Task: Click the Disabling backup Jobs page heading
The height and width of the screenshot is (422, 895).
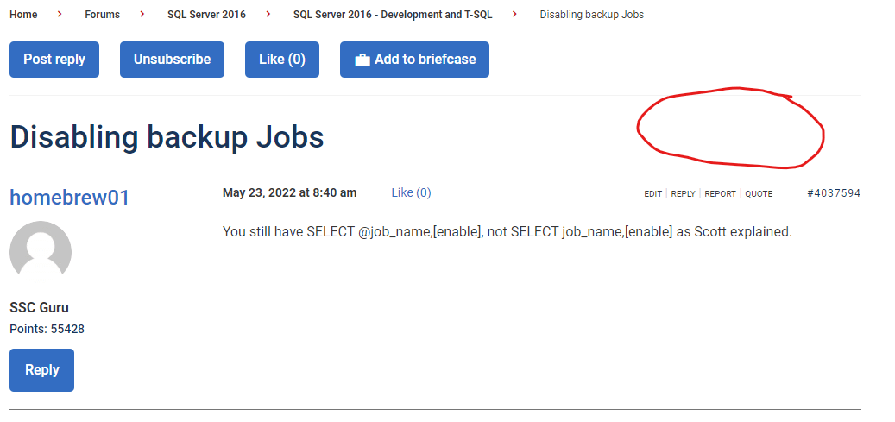Action: click(167, 136)
